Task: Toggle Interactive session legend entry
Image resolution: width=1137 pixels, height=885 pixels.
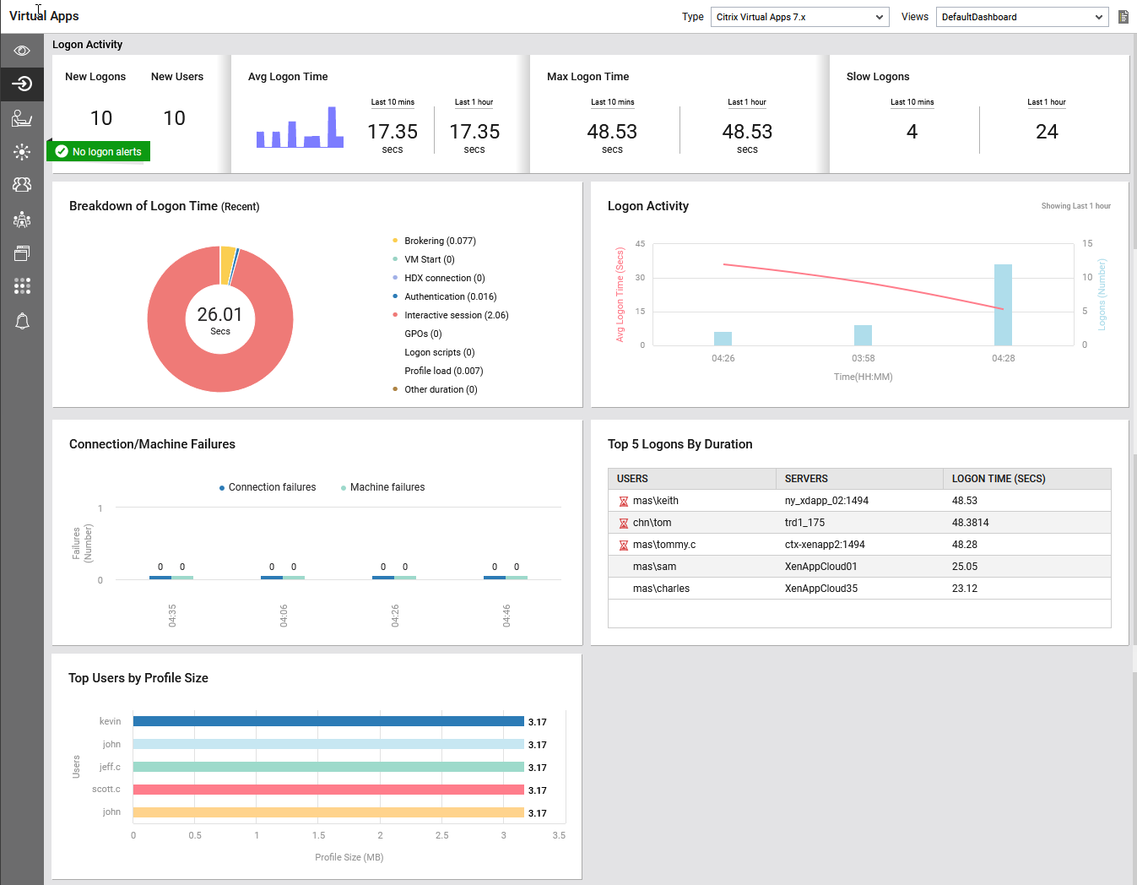Action: tap(456, 315)
